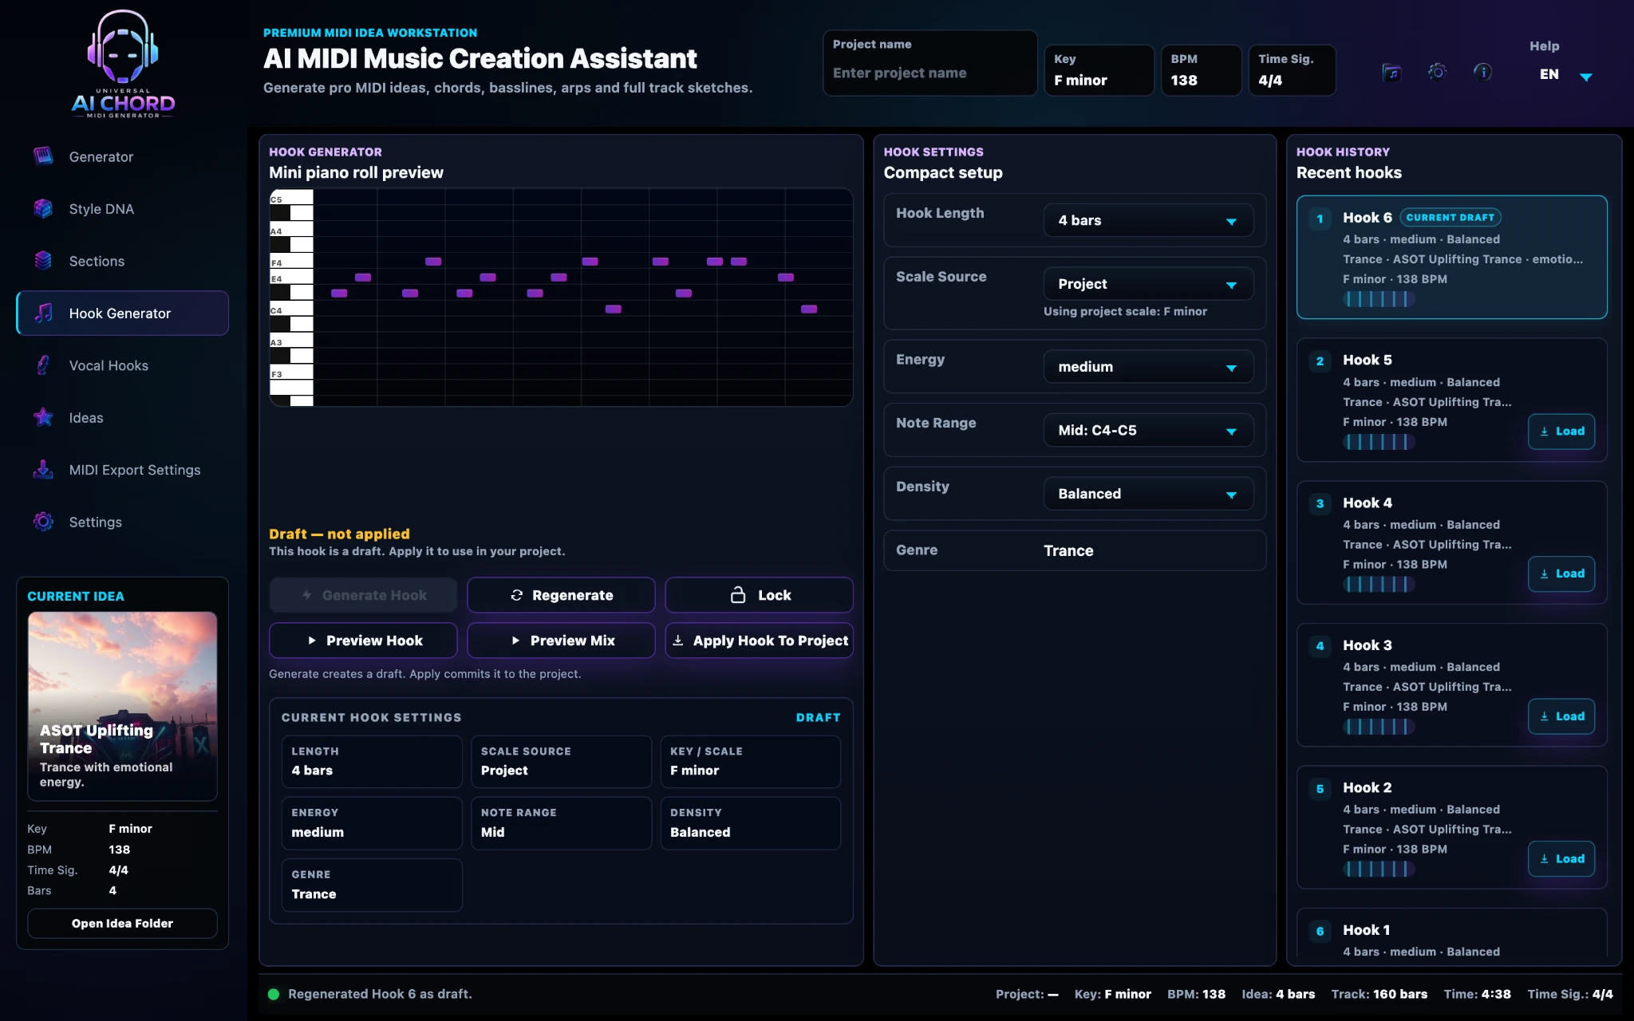Open the Time Sig. field showing 4/4
Image resolution: width=1634 pixels, height=1021 pixels.
point(1292,70)
